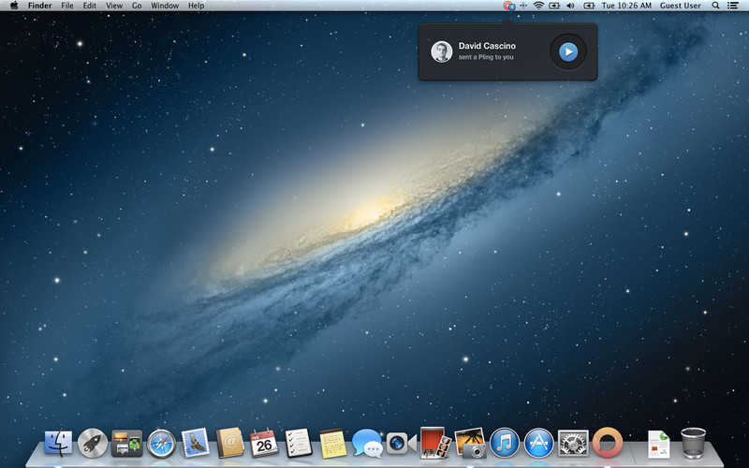Open Calendar icon showing 26

click(264, 443)
